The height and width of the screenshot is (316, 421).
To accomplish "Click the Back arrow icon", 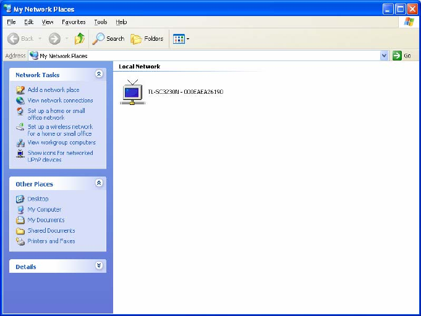I will (13, 39).
